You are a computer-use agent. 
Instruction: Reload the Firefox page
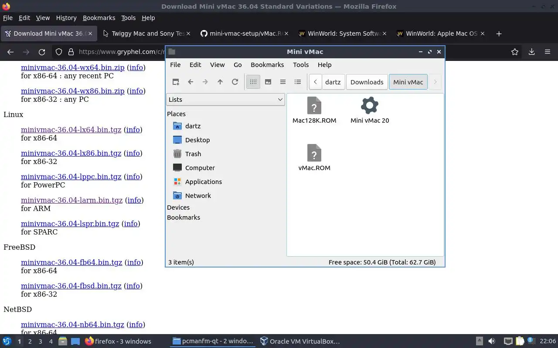pos(42,52)
